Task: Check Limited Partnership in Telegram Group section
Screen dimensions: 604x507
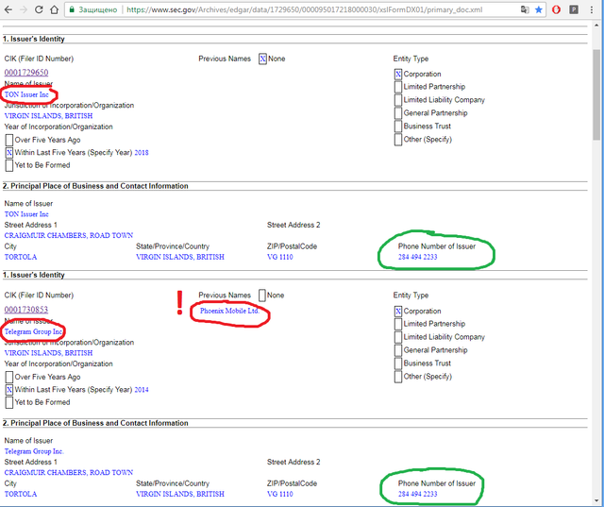Action: (398, 324)
